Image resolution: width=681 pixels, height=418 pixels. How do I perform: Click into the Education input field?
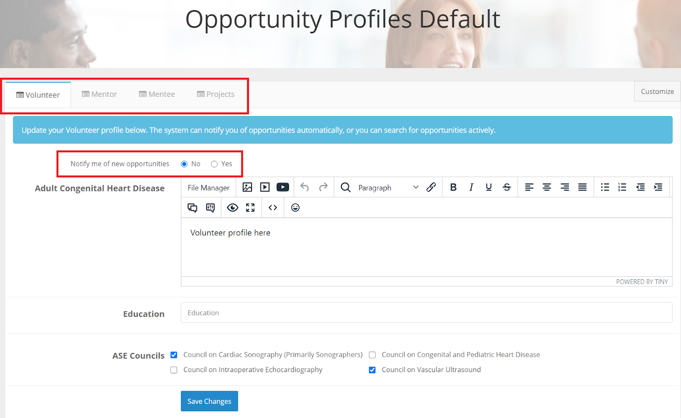(x=426, y=313)
